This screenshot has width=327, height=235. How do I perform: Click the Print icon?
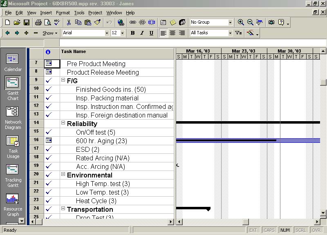(38, 22)
